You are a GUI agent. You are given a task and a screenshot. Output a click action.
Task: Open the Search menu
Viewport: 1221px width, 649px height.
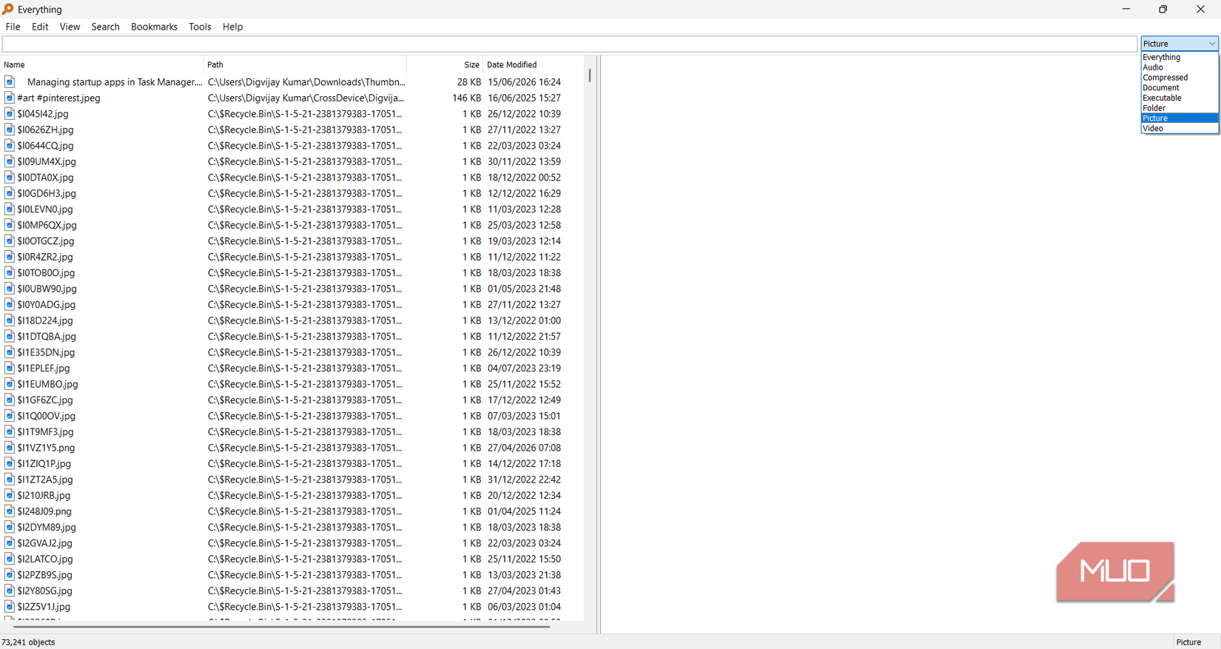tap(105, 27)
